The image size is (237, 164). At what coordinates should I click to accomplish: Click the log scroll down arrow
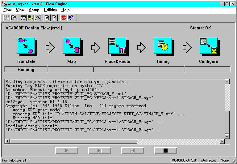(x=227, y=136)
